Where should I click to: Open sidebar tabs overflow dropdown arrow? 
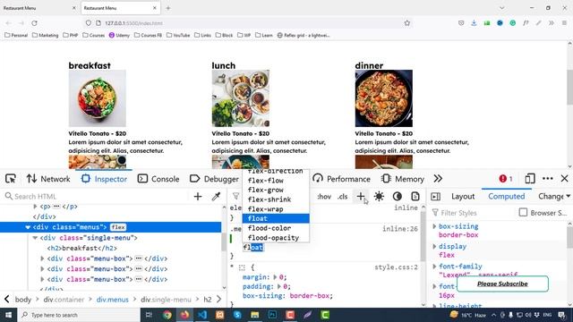569,197
